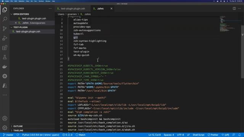
Task: Click the Watch status bar item
Action: point(80,135)
